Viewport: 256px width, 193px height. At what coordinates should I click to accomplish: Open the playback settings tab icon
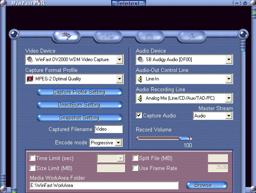coord(108,36)
